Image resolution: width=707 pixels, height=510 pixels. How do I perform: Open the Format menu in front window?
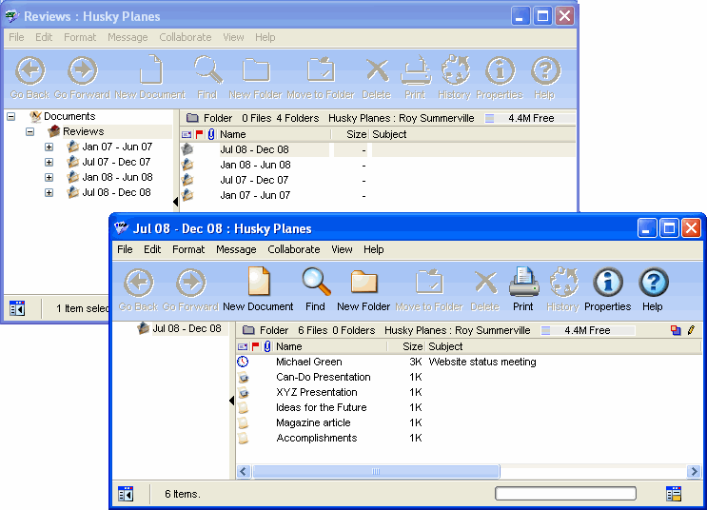(188, 249)
